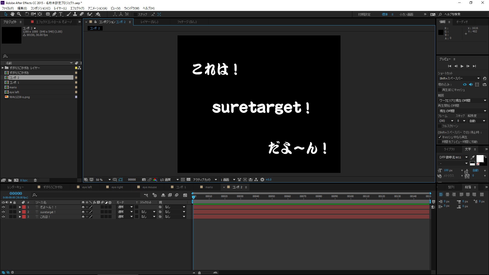
Task: Switch to the オーディオ panel tab
Action: tap(462, 22)
